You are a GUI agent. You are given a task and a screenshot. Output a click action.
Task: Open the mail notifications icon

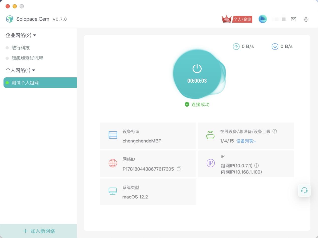(x=293, y=19)
